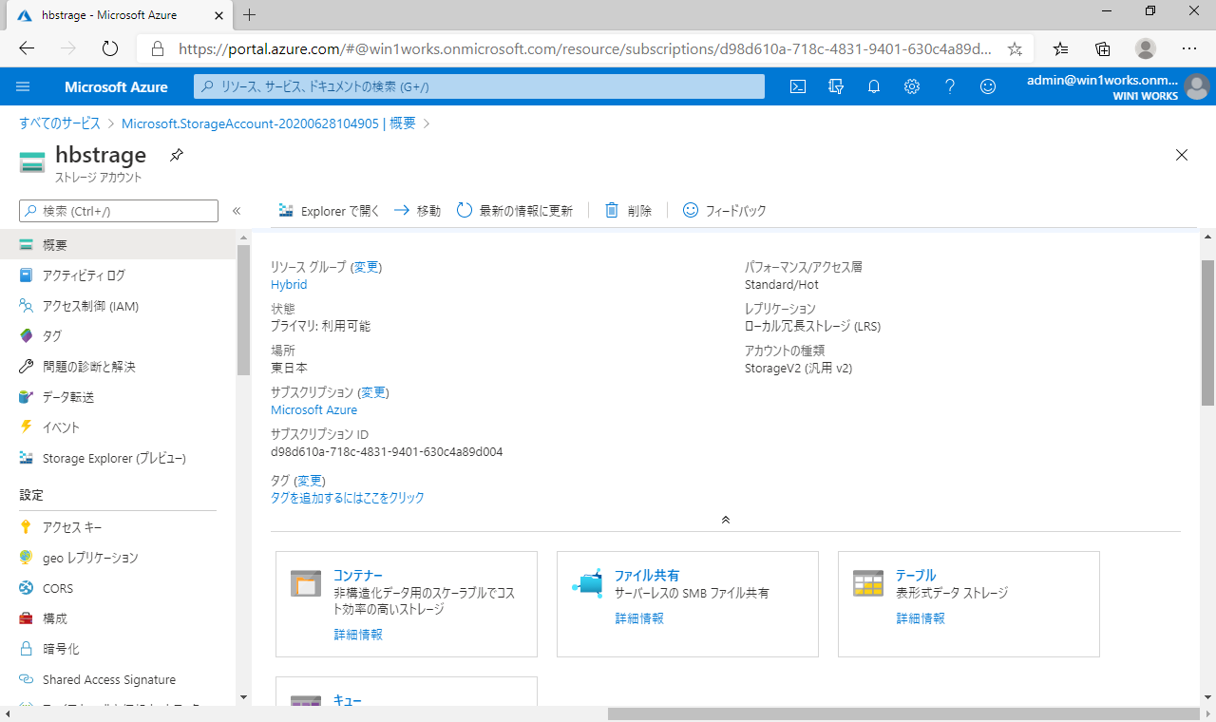
Task: Click 変更 next to リソース グループ
Action: point(366,267)
